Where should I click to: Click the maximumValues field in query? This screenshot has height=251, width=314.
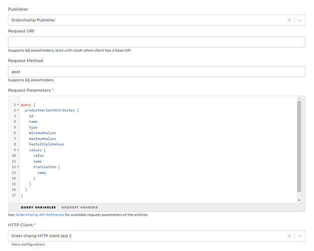[x=43, y=139]
